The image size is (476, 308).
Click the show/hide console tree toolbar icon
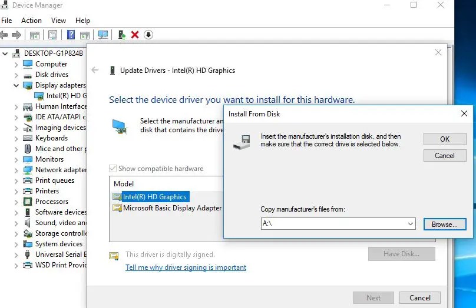[35, 35]
